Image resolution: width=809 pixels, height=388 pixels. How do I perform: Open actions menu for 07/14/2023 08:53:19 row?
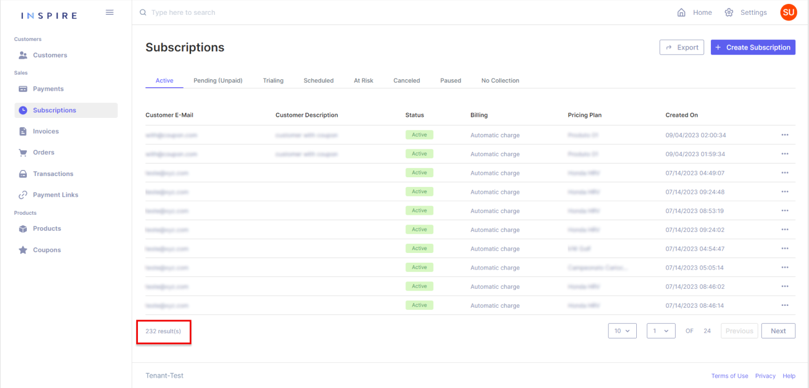tap(784, 211)
